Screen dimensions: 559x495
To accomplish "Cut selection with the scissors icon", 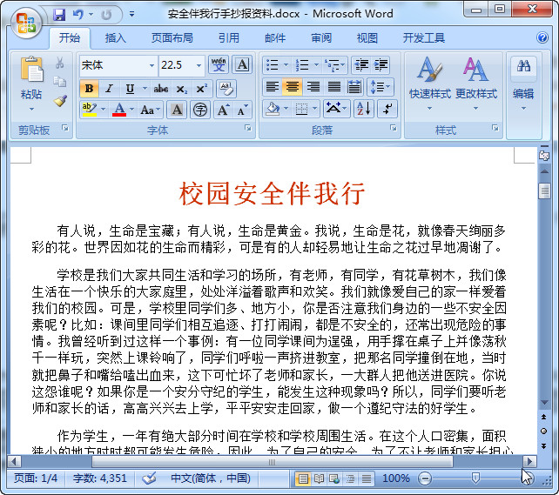I will (x=59, y=63).
